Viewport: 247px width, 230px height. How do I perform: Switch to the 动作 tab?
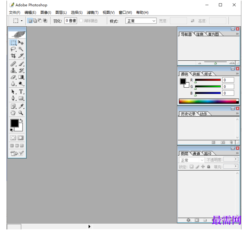tap(203, 114)
